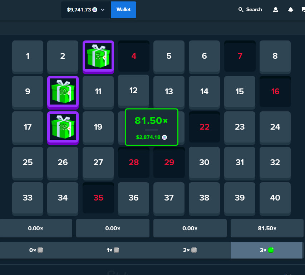Click the red number 35 tile

pos(98,198)
